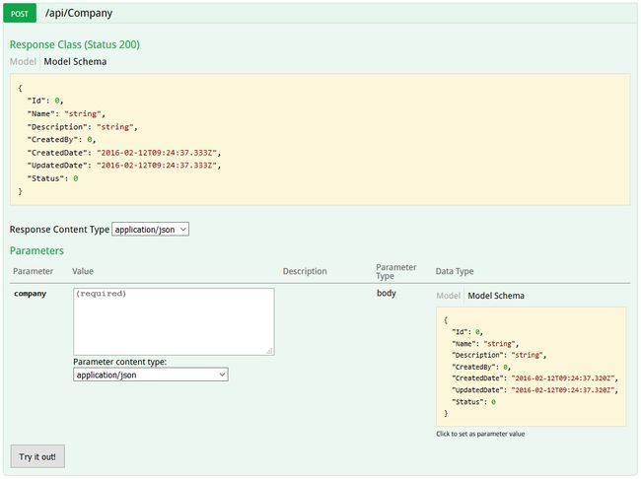
Task: Click the "CreatedDate" line in response schema
Action: tap(124, 153)
